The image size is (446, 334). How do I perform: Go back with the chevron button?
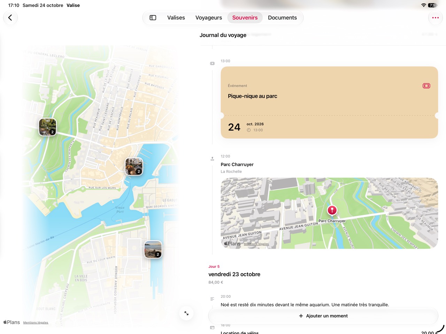tap(10, 18)
